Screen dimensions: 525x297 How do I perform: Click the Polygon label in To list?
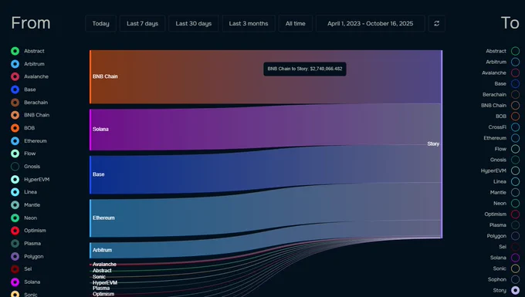tap(496, 236)
